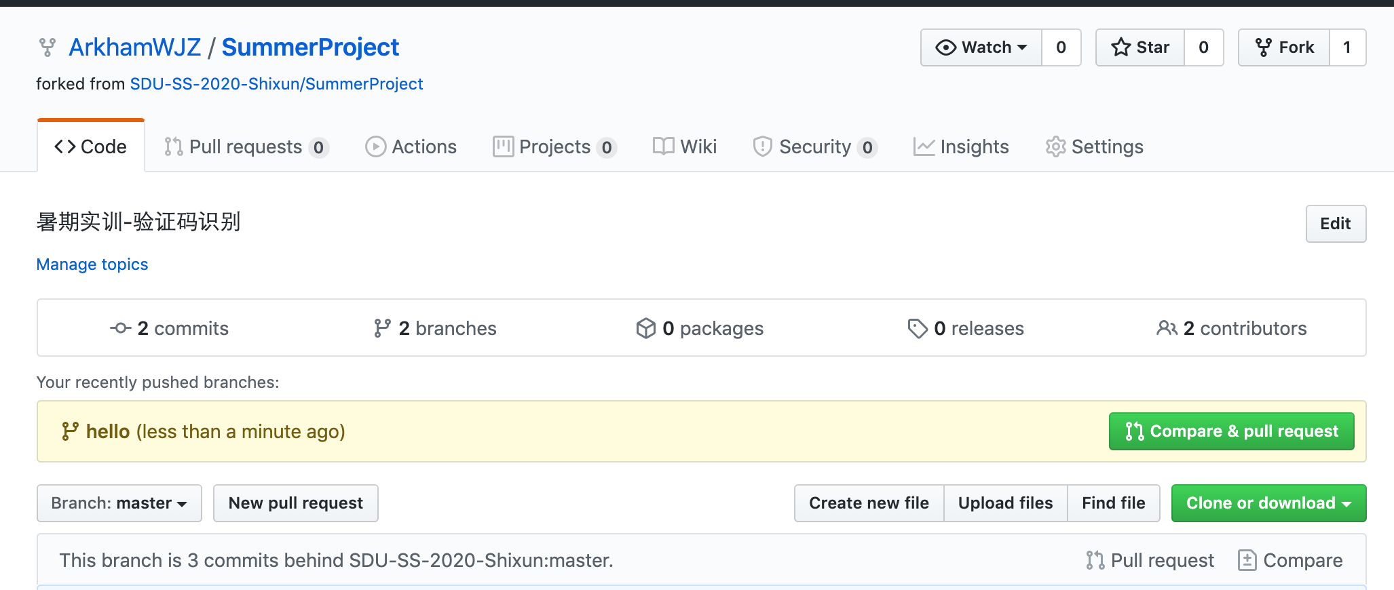Click the commit icon beside 2 commits
The image size is (1394, 590).
[121, 328]
